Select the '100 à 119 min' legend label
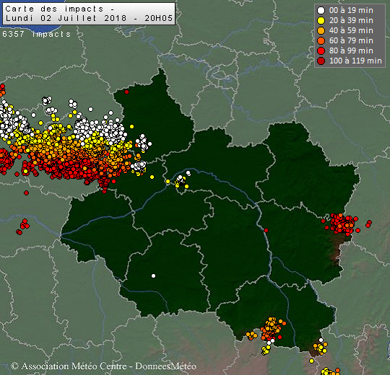The height and width of the screenshot is (375, 390). (355, 61)
